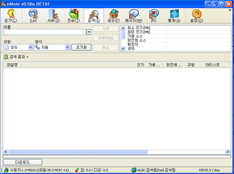The width and height of the screenshot is (234, 174).
Task: Maximize the eMule window
Action: (222, 4)
